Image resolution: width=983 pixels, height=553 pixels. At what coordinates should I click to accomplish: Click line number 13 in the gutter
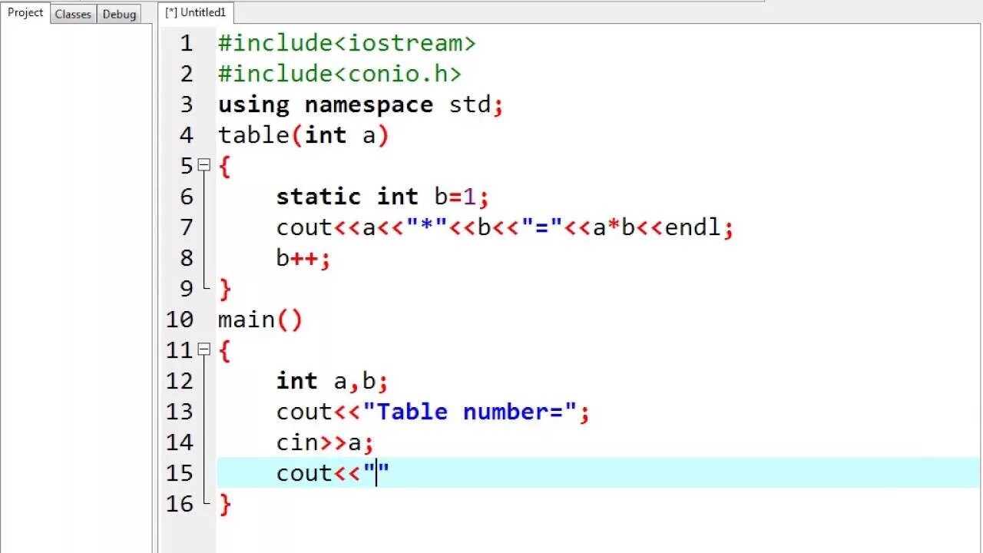[180, 412]
